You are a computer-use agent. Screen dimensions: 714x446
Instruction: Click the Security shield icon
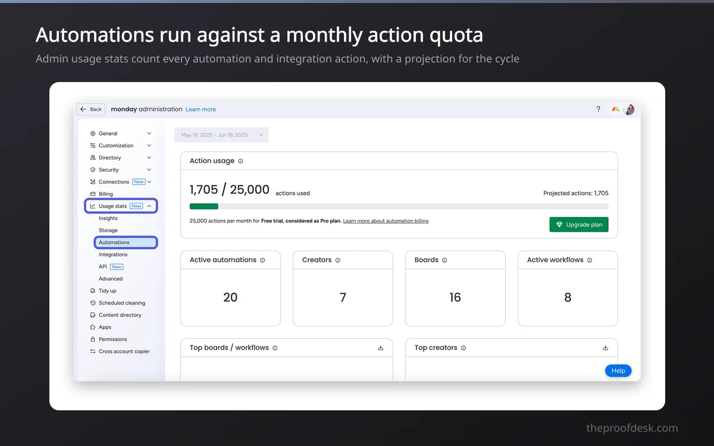point(93,170)
